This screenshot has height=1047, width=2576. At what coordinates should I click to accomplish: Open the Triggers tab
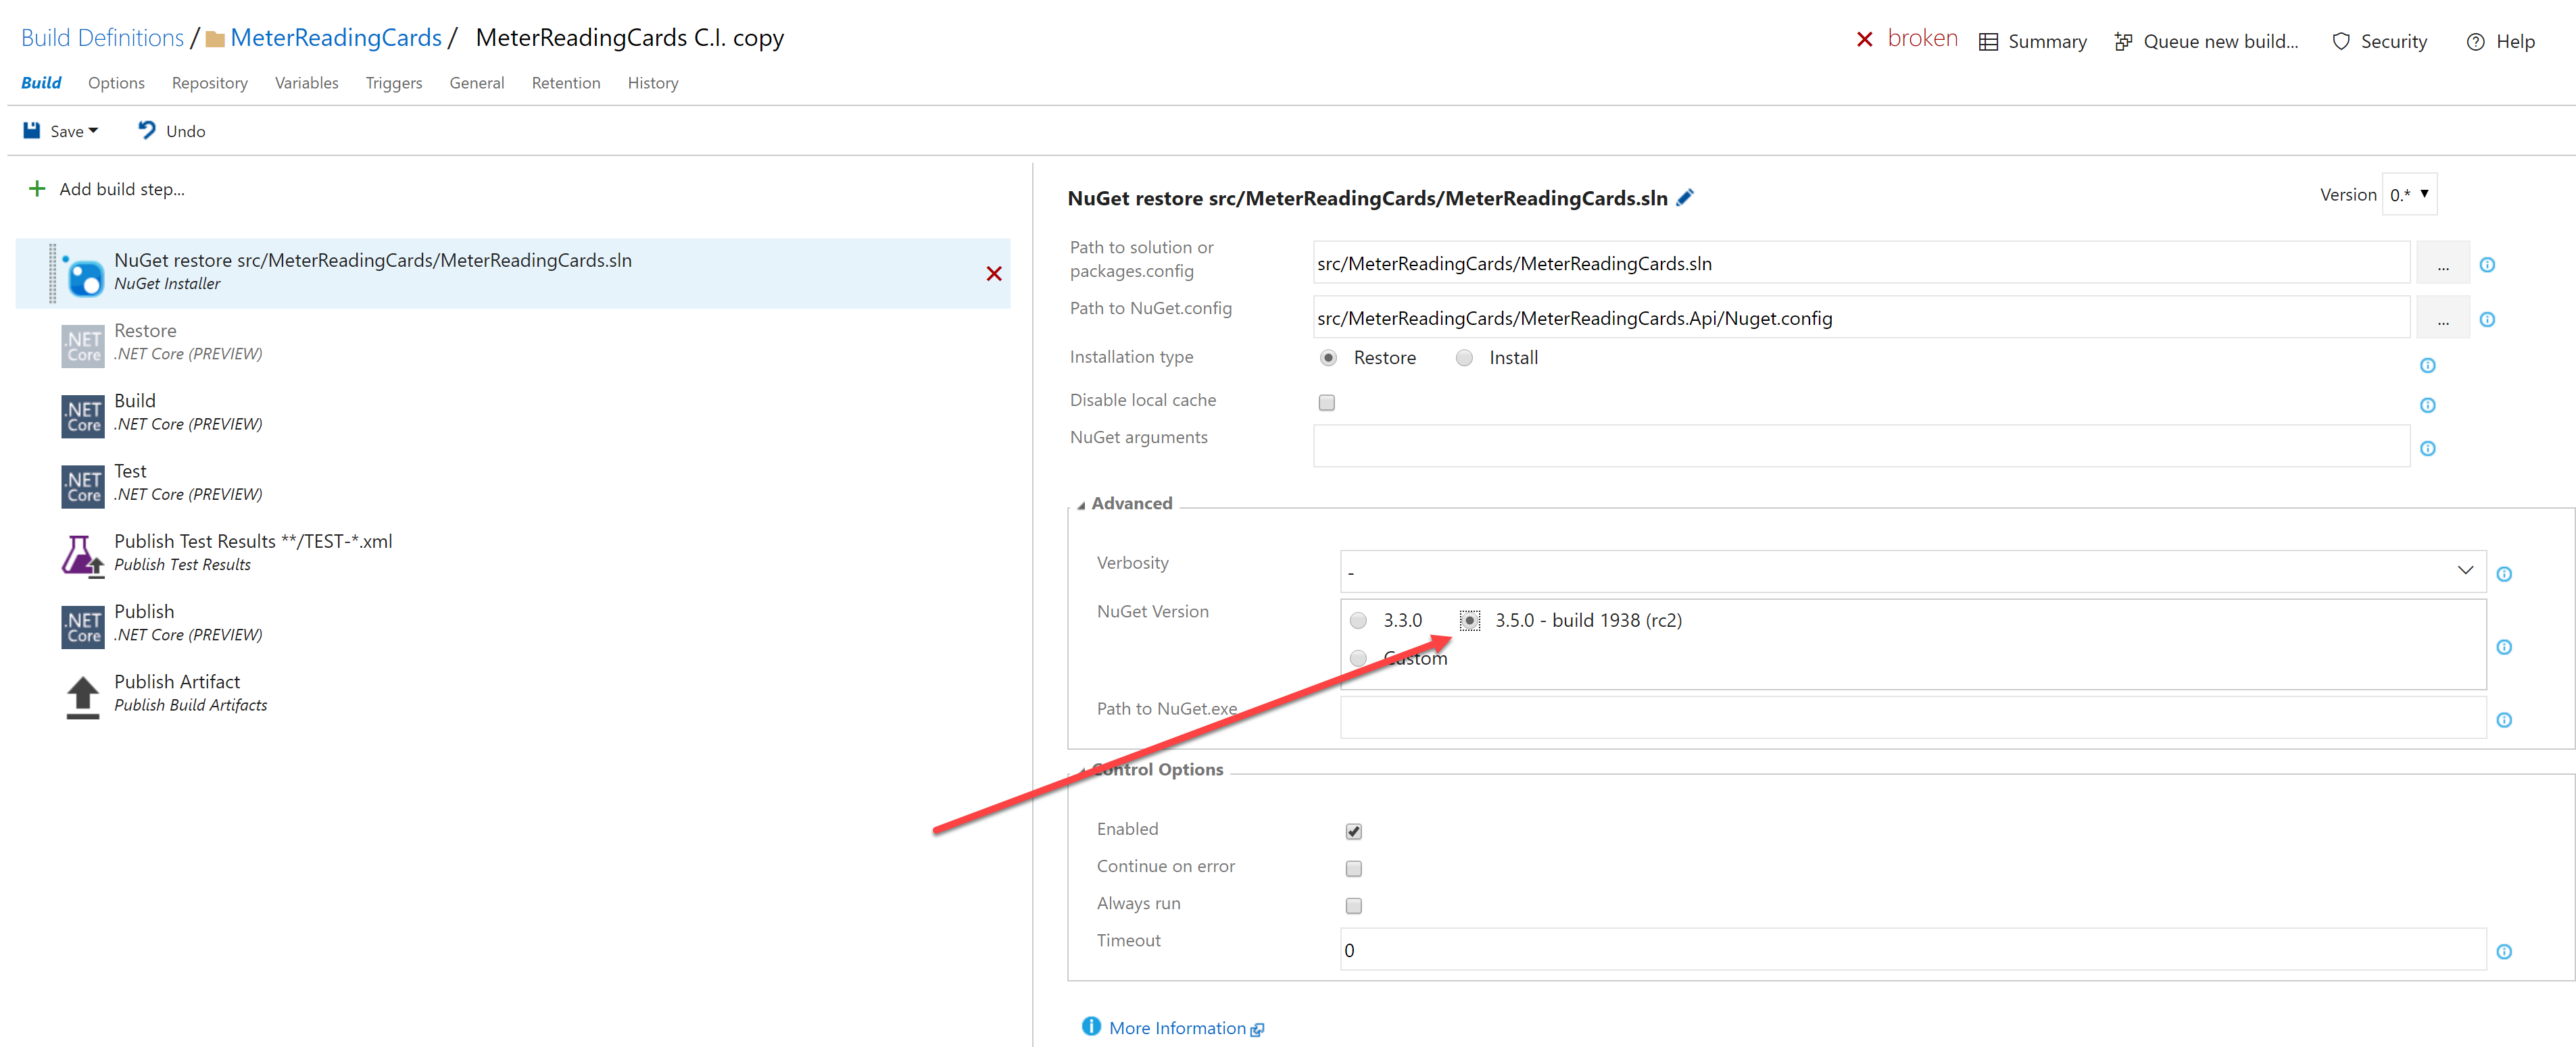coord(393,83)
